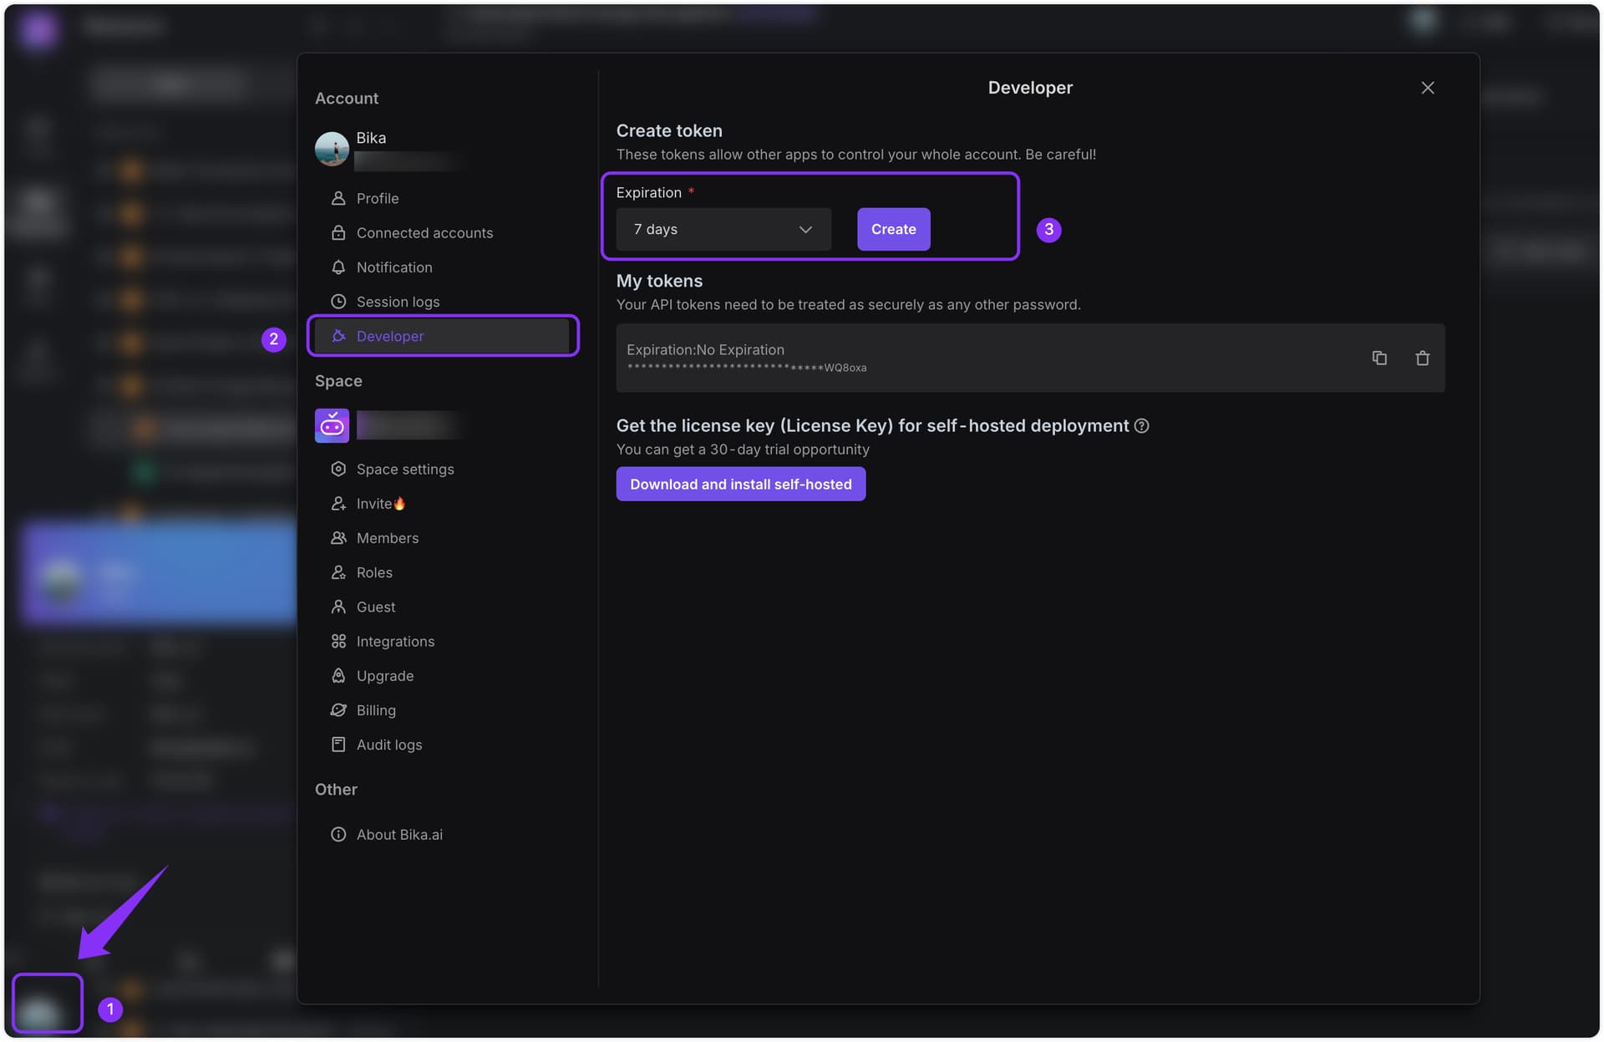This screenshot has height=1042, width=1604.
Task: Select the Developer menu item
Action: [x=390, y=336]
